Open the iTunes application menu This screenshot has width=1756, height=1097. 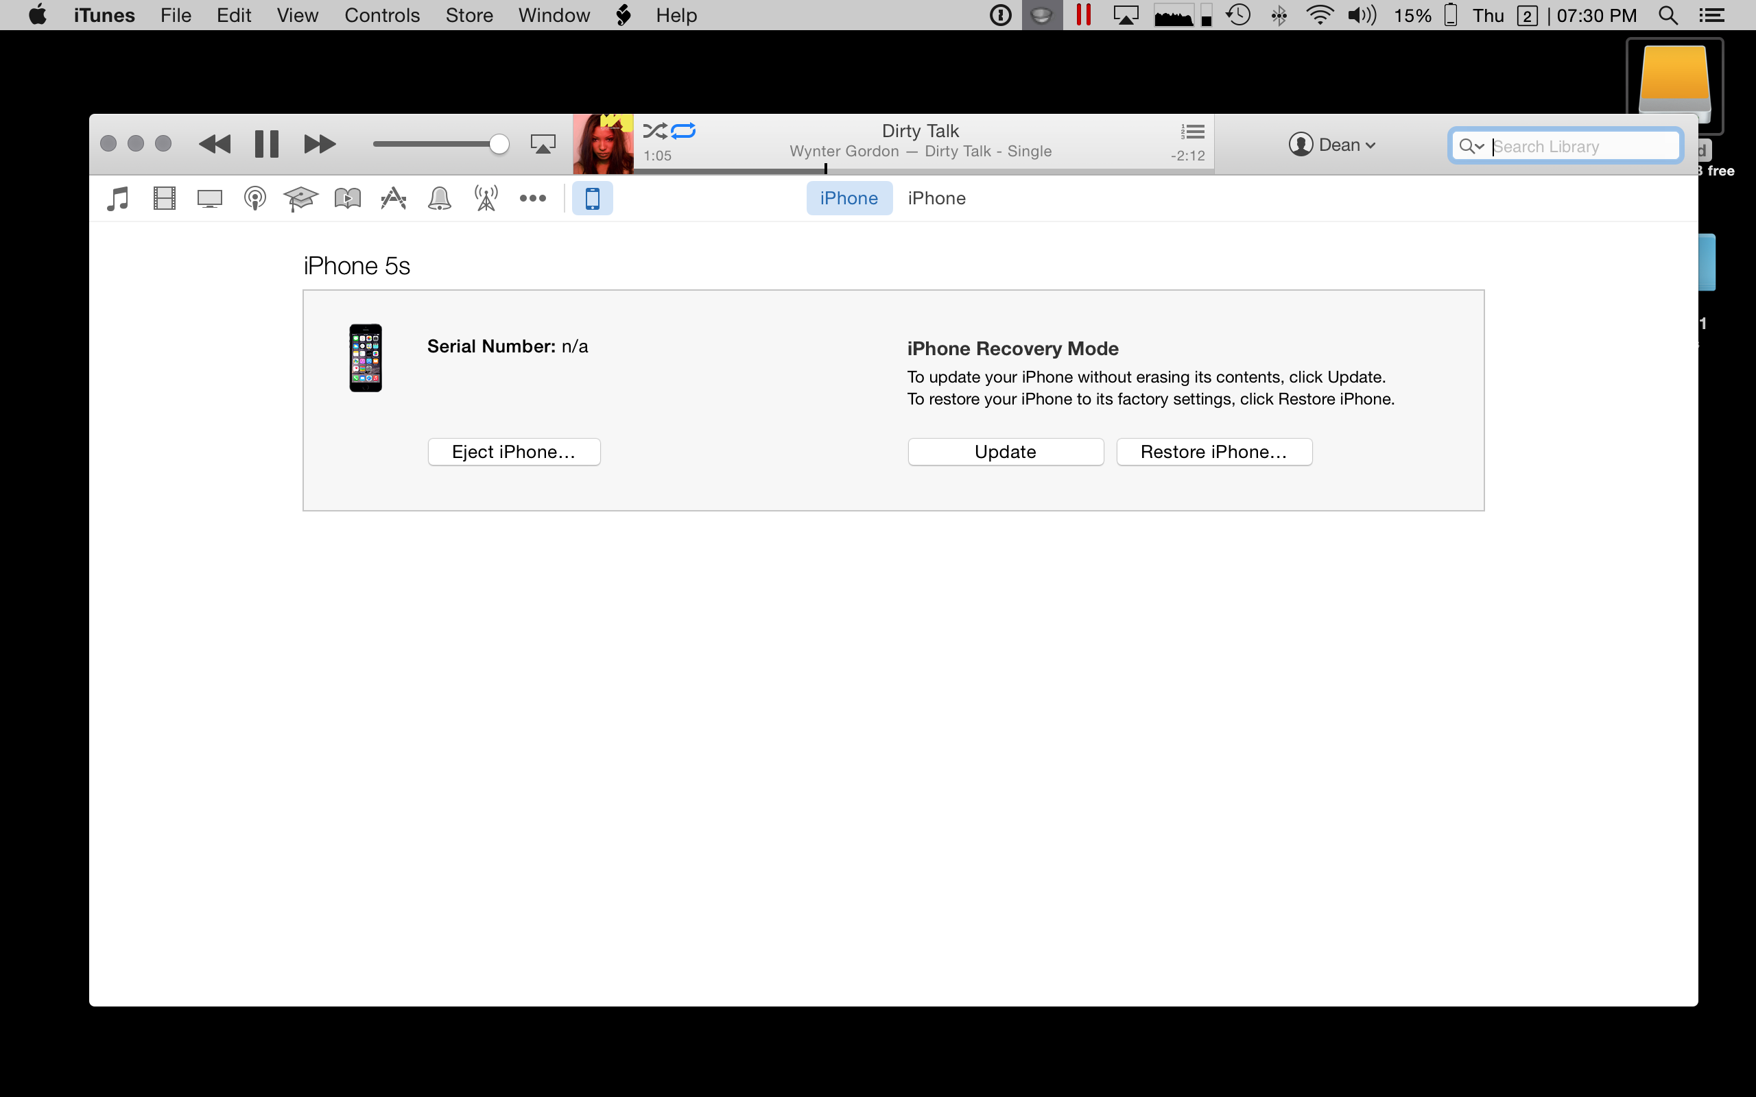point(104,15)
